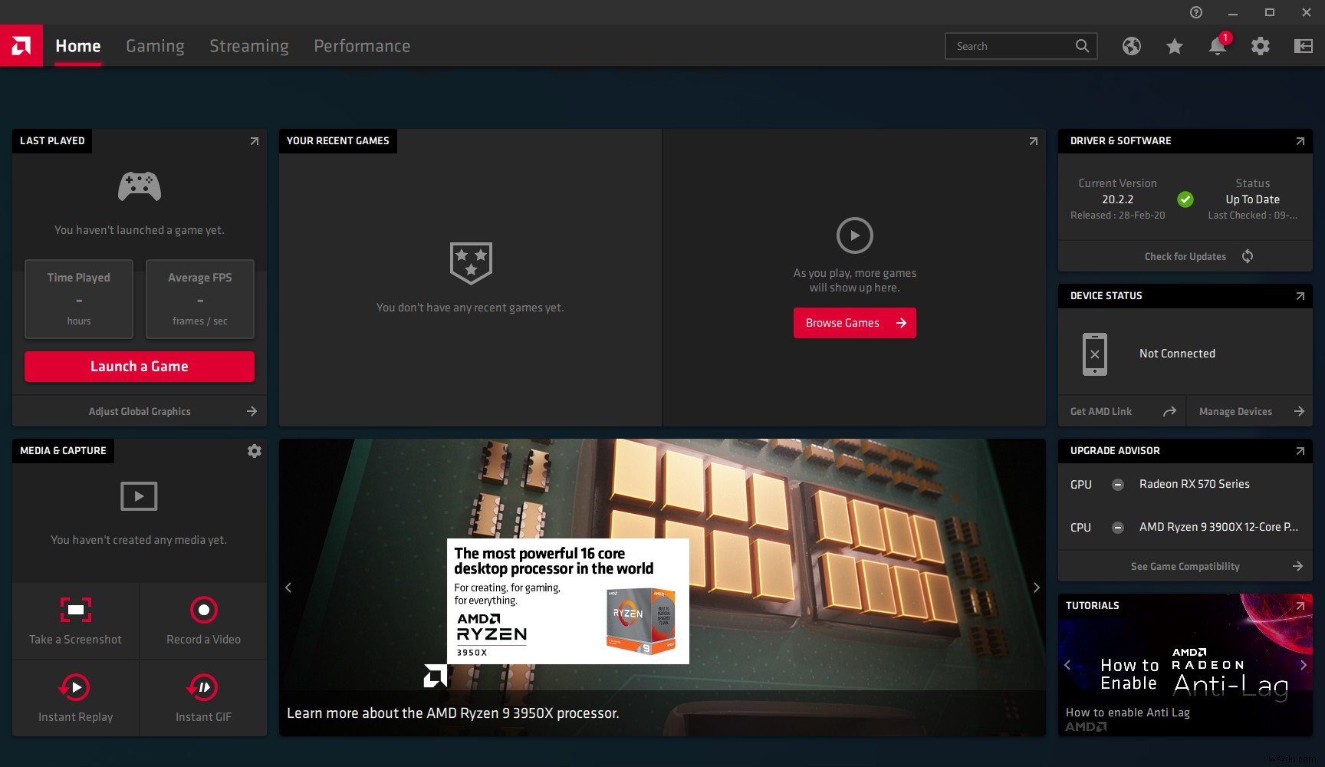
Task: Click the Not Connected status text
Action: [1178, 354]
